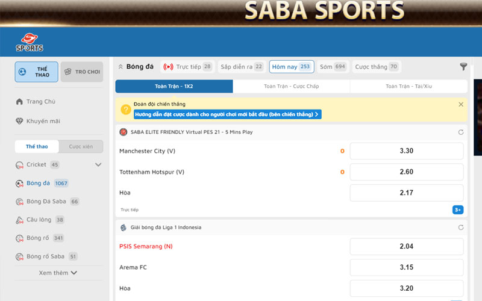Click the PSIS Semarang (N) team name

click(146, 246)
